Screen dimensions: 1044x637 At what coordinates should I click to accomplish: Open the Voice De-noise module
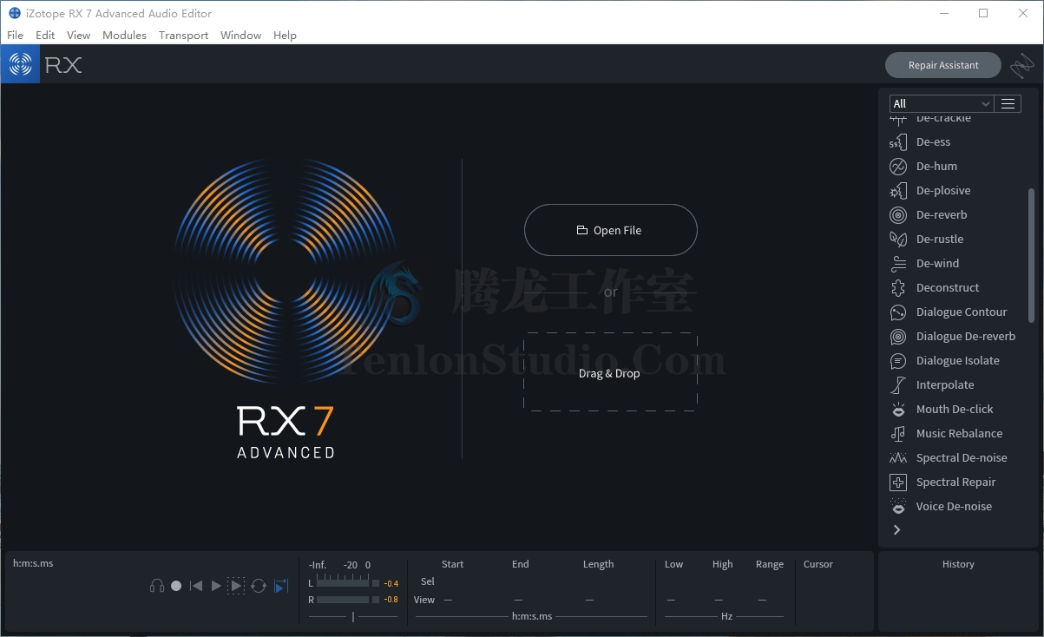954,507
